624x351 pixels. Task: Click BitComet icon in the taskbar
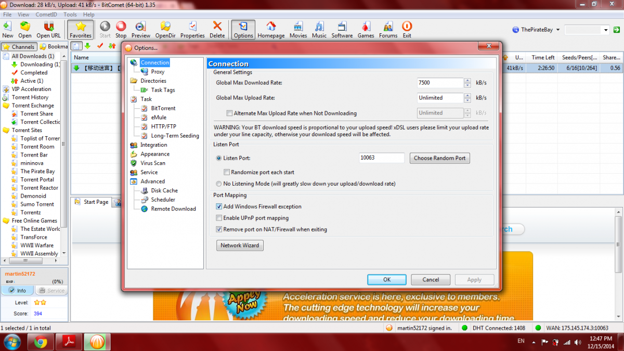(98, 342)
